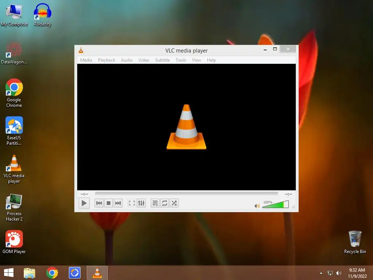Viewport: 373px width, 280px height.
Task: Maximize the VLC media player window
Action: point(275,49)
